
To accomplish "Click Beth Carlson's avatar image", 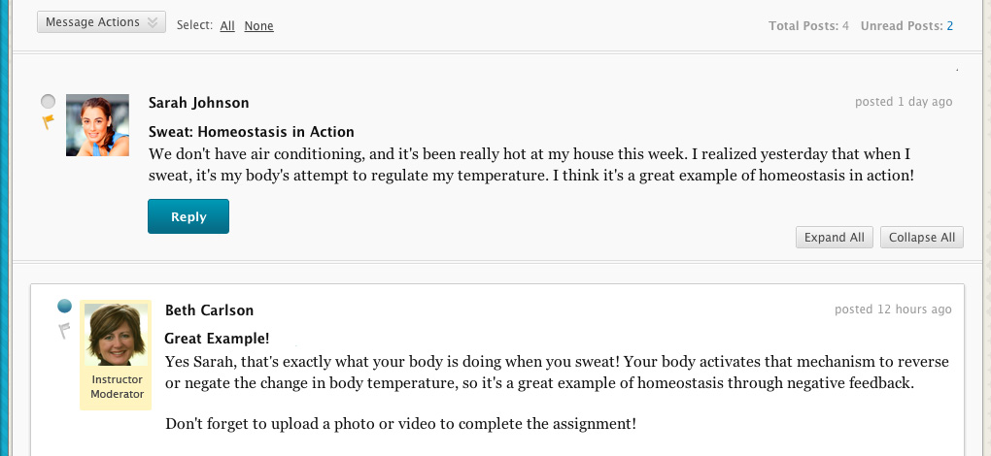I will [115, 335].
